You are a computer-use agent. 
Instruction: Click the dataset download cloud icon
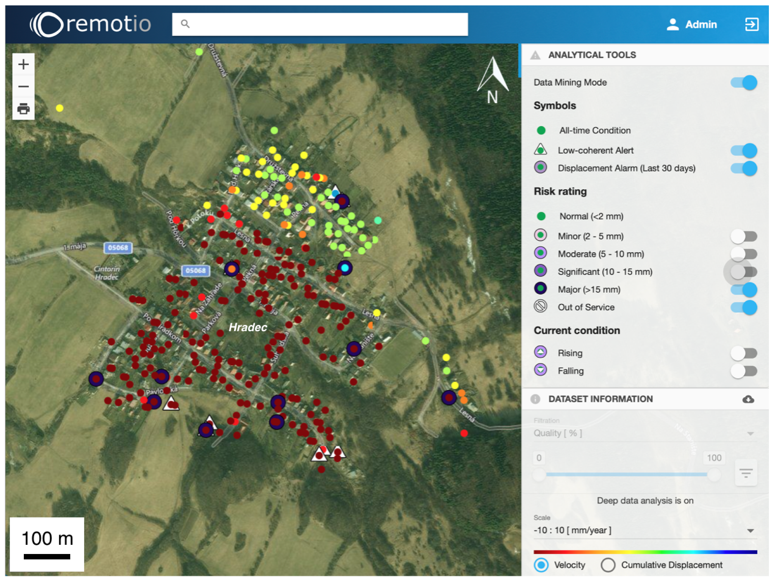[x=747, y=399]
